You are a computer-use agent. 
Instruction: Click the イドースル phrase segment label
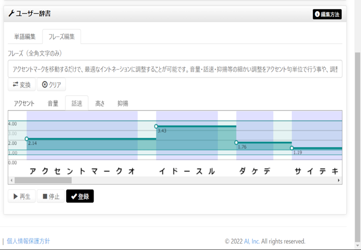(x=187, y=171)
